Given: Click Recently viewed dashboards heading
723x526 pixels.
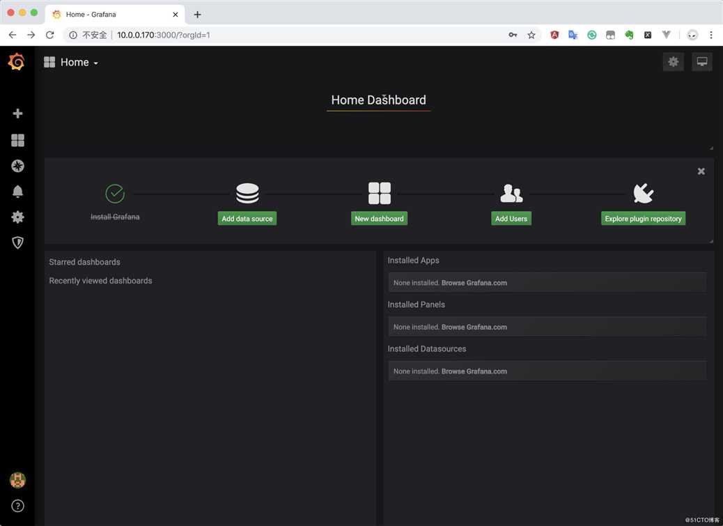Looking at the screenshot, I should (100, 281).
